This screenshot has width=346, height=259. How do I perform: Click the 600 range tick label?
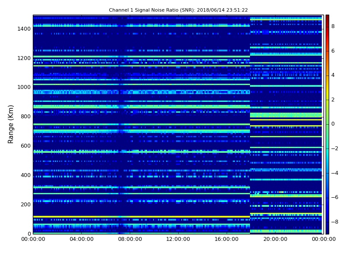click(26, 146)
